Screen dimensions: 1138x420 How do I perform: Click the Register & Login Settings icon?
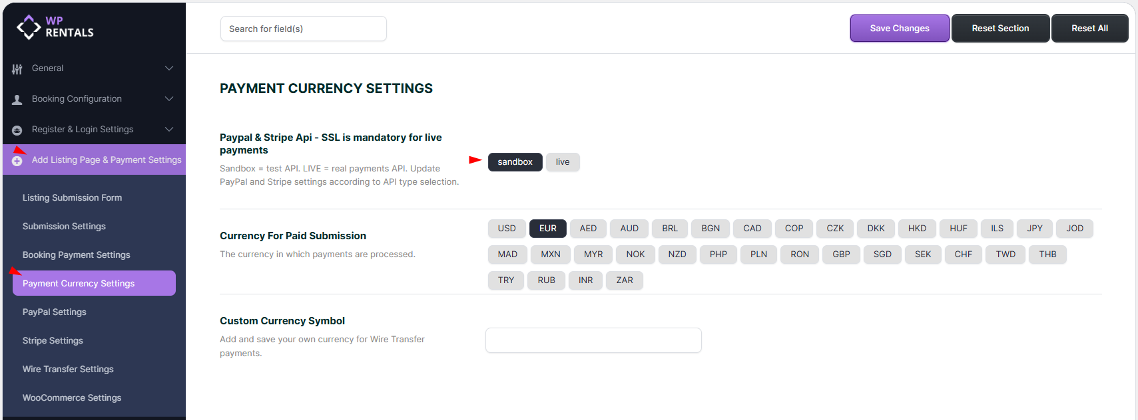[x=17, y=130]
